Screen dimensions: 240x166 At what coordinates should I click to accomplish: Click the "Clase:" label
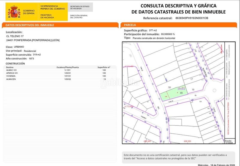pos(9,47)
